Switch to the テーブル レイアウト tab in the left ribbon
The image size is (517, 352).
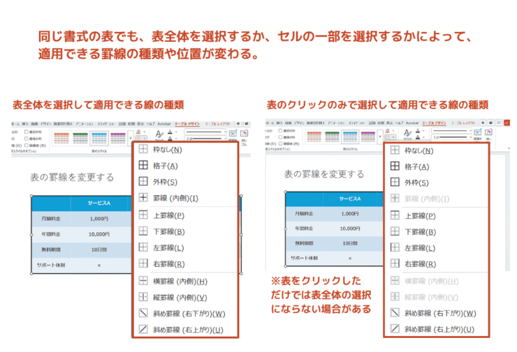point(217,124)
